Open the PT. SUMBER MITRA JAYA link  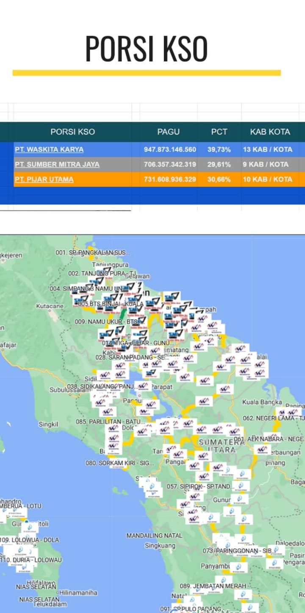57,164
